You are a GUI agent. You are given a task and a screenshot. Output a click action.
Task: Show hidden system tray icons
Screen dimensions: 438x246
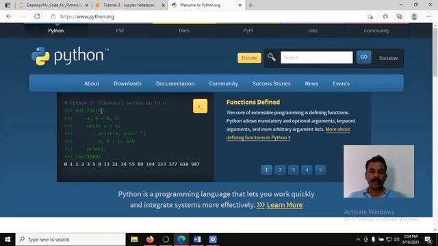[358, 239]
